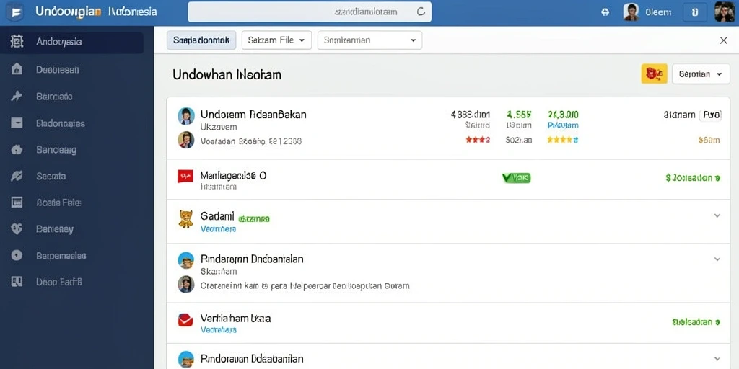The width and height of the screenshot is (739, 369).
Task: Click the yellow badge icon beside Saramian
Action: (x=654, y=74)
